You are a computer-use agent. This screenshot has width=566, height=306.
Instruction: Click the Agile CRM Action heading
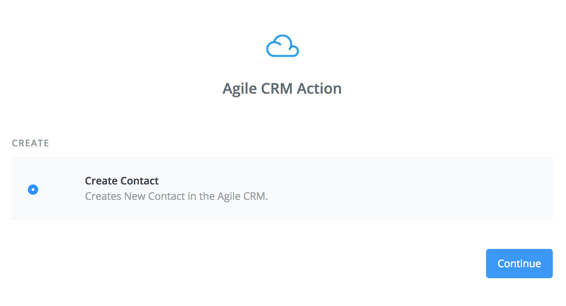pyautogui.click(x=282, y=89)
